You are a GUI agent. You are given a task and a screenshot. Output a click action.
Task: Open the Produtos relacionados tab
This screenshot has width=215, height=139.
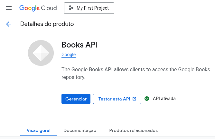coord(134,130)
